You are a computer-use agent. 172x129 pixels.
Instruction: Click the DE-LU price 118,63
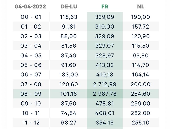click(69, 17)
